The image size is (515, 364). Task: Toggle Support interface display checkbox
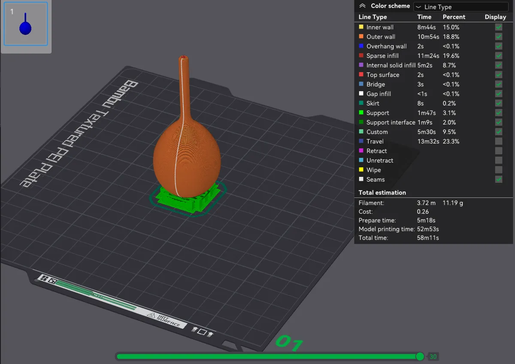coord(499,122)
